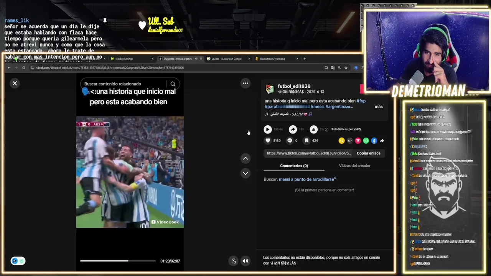
Task: Open a new browser tab with plus
Action: [x=305, y=59]
